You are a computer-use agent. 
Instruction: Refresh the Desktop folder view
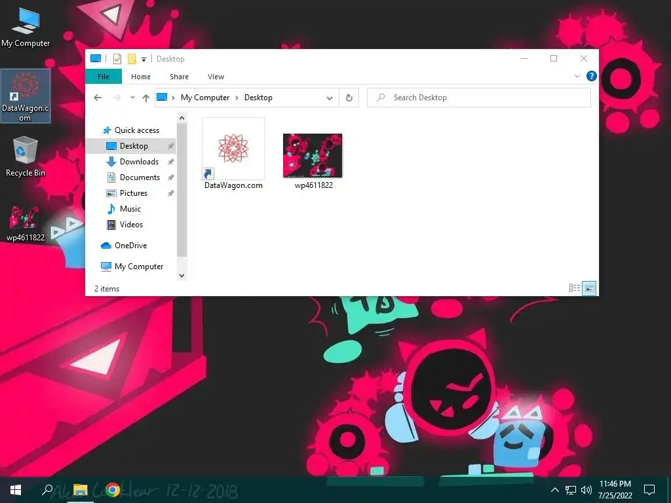[349, 98]
